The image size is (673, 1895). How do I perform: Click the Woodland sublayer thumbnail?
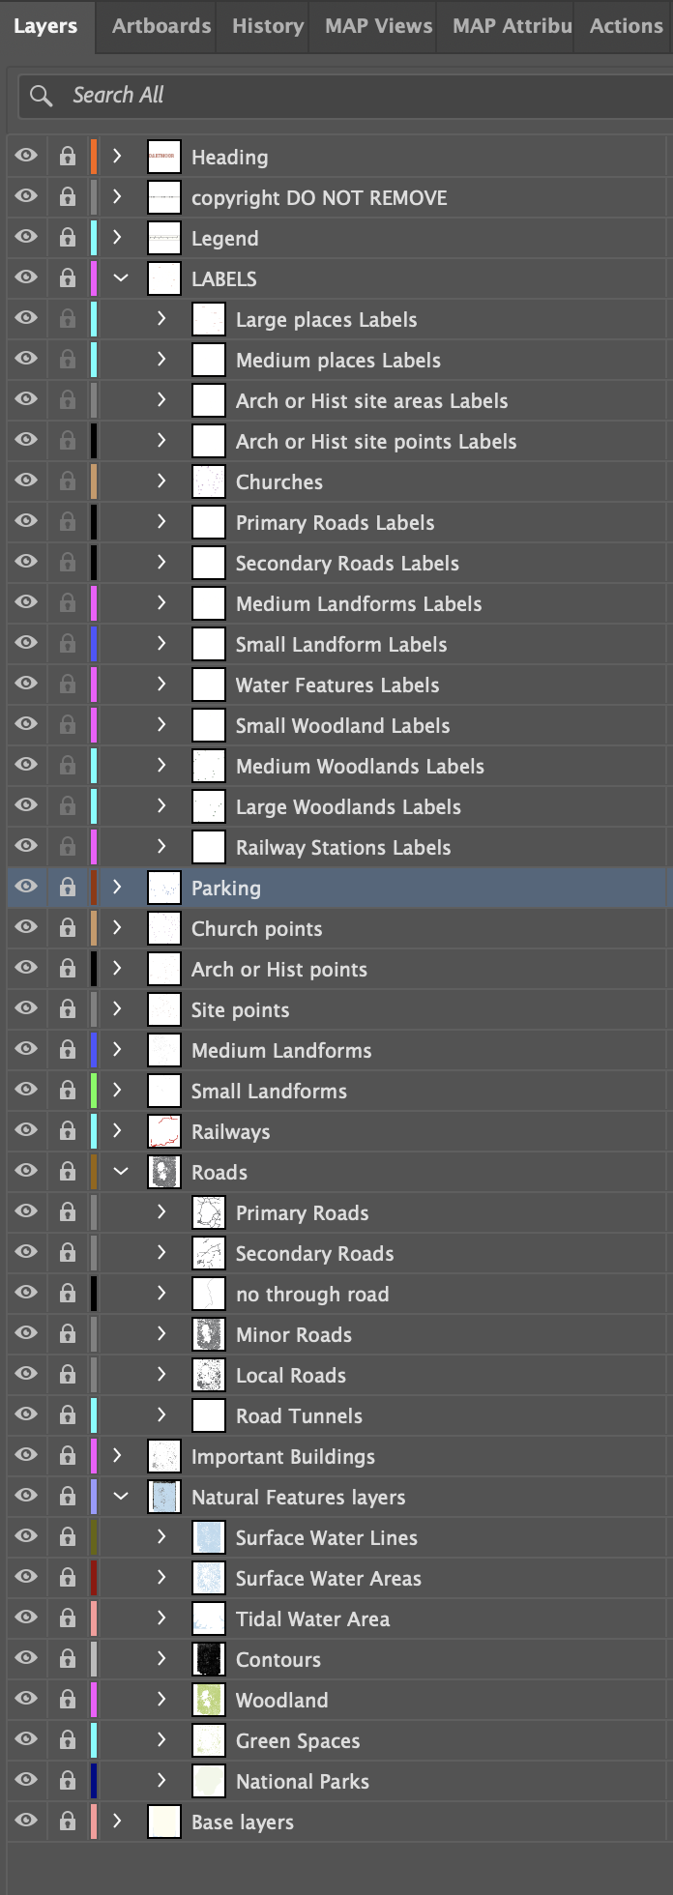[209, 1700]
